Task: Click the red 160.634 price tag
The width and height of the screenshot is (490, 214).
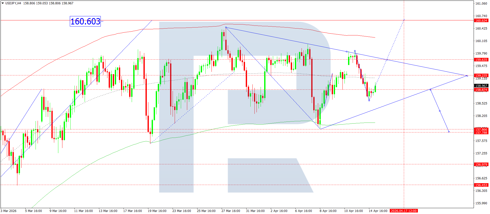Action: [x=481, y=21]
